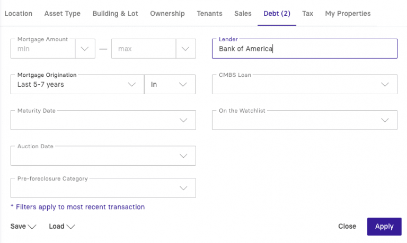The image size is (407, 243).
Task: Open the My Properties tab
Action: 348,13
